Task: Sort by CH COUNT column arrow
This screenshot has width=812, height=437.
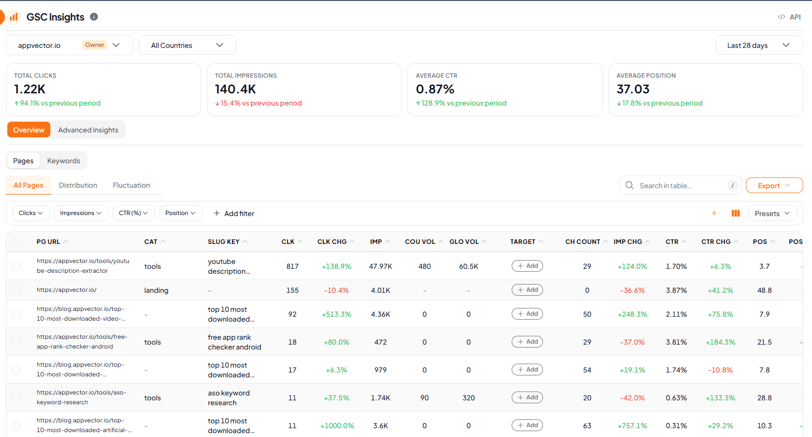Action: click(606, 241)
